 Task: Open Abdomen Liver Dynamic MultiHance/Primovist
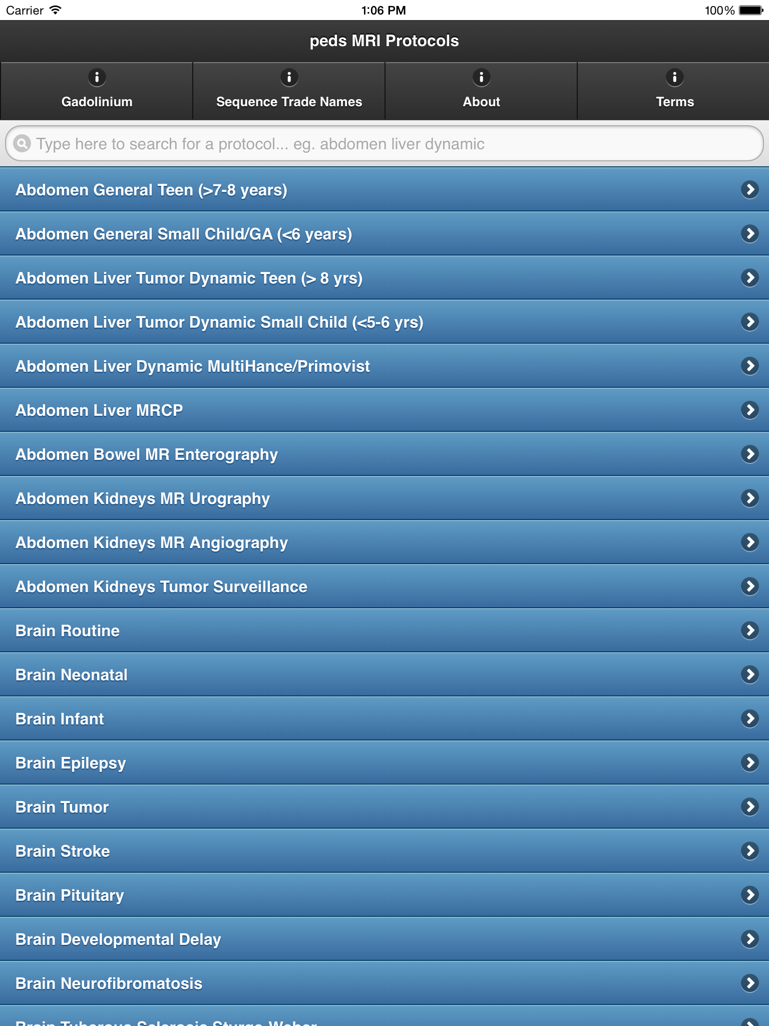point(384,366)
